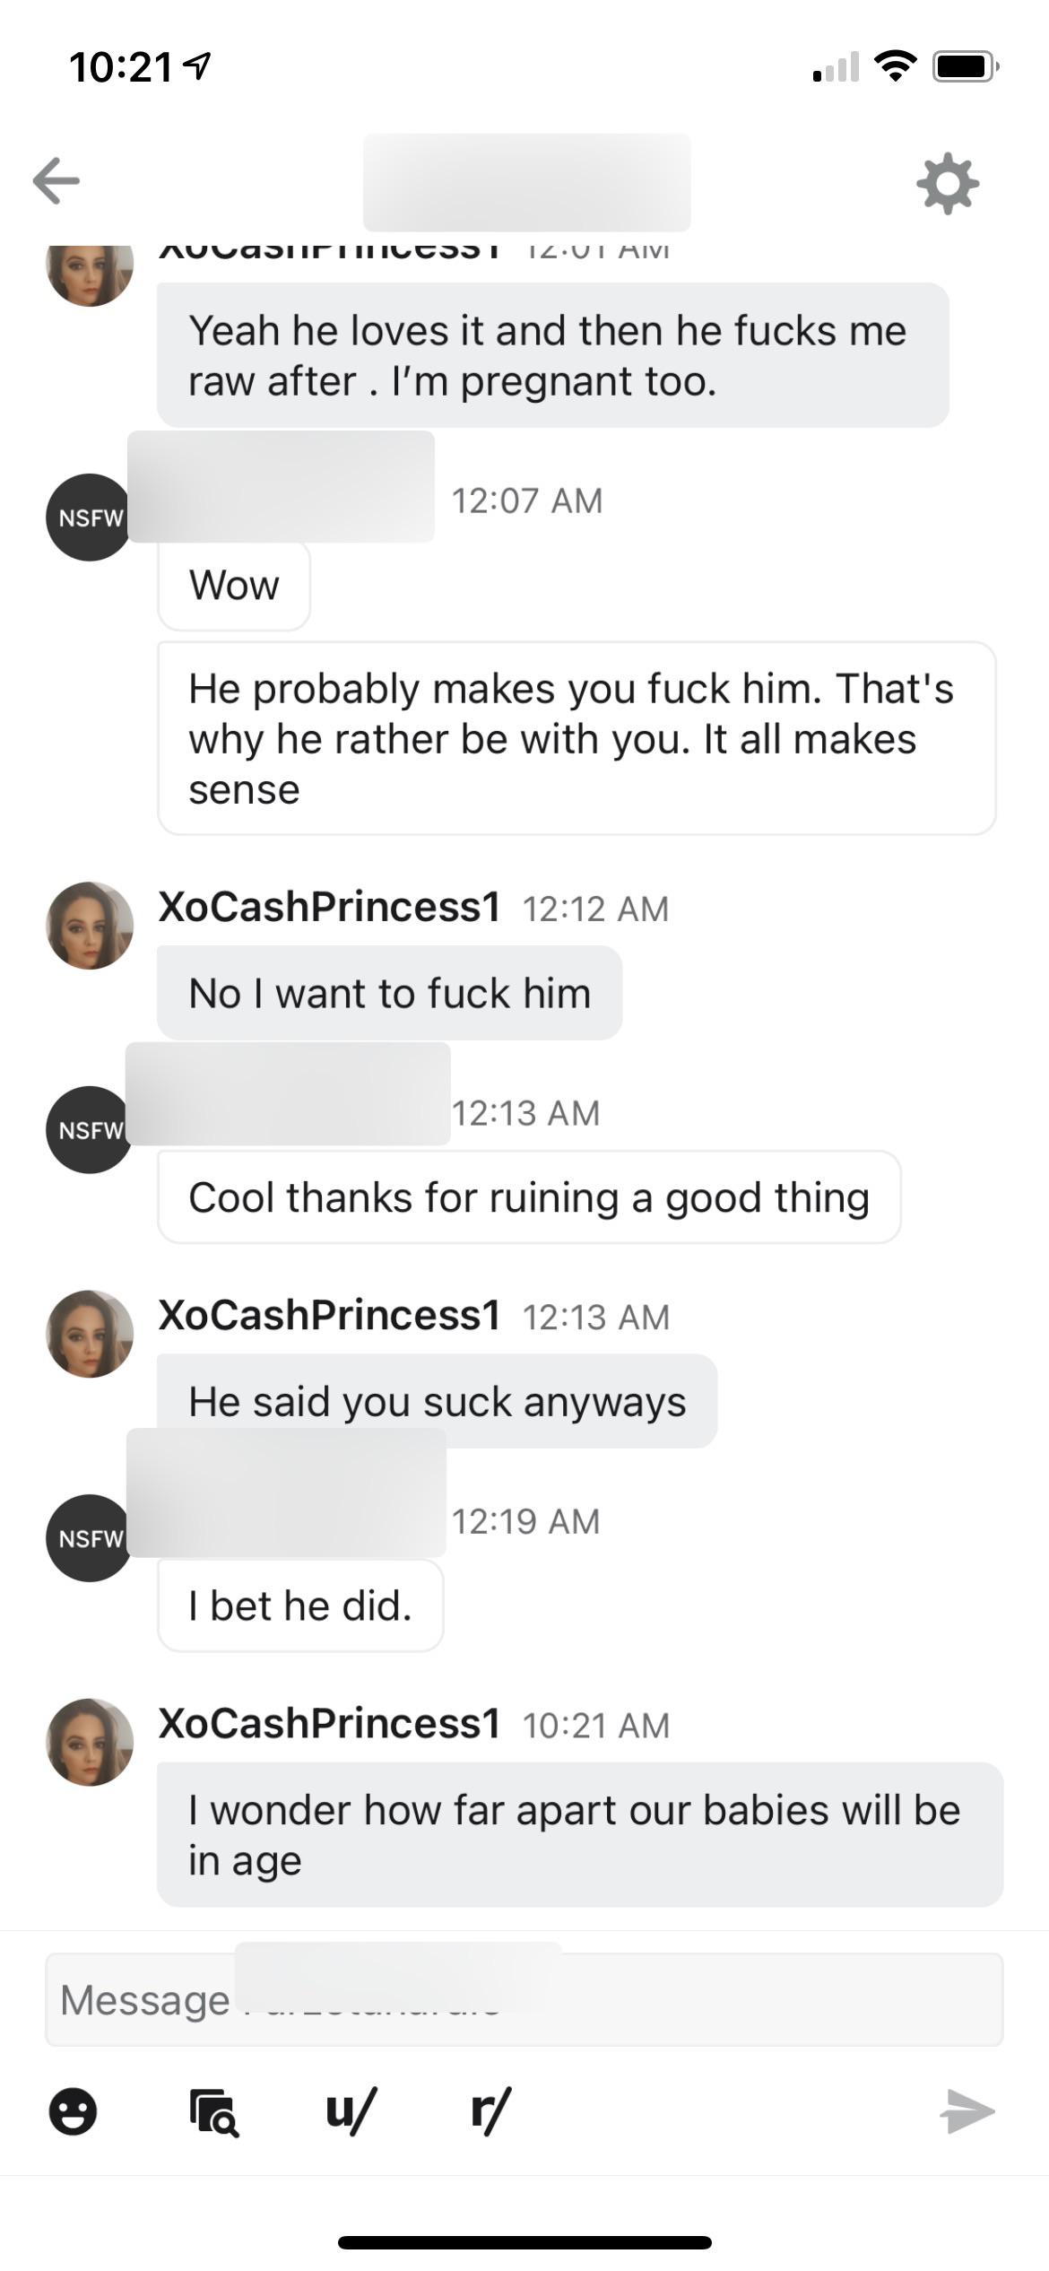Insert a subreddit link with r/ button
The image size is (1049, 2271).
[490, 2110]
